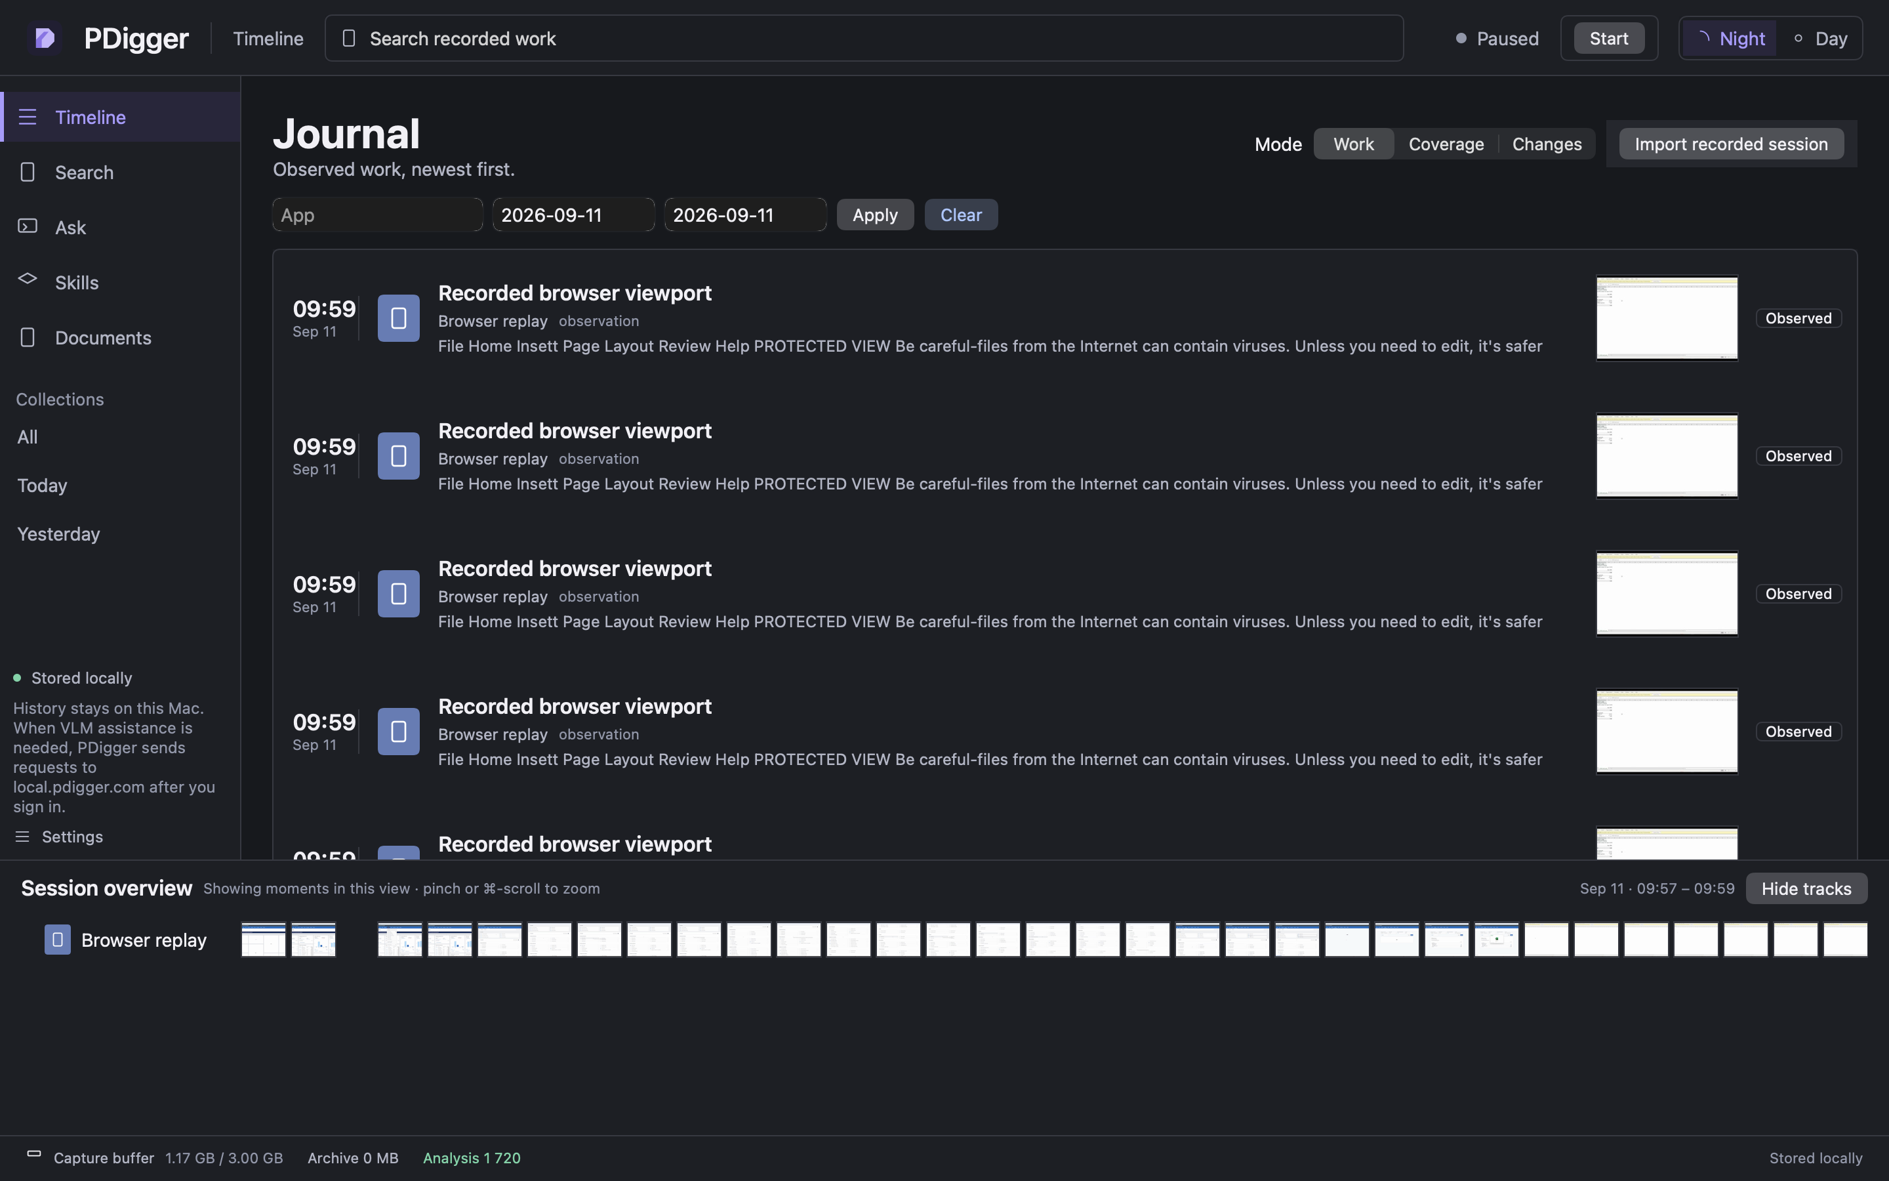Image resolution: width=1889 pixels, height=1181 pixels.
Task: Click the Sep 11 · 09:57 – 09:59 range label
Action: point(1657,888)
